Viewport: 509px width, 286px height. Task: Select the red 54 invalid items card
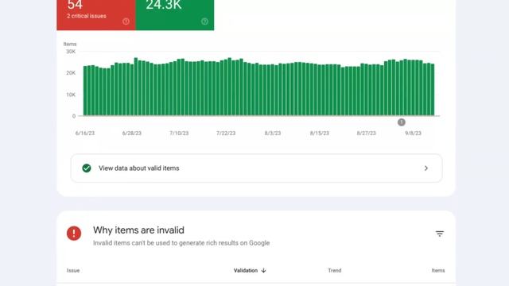pyautogui.click(x=96, y=15)
